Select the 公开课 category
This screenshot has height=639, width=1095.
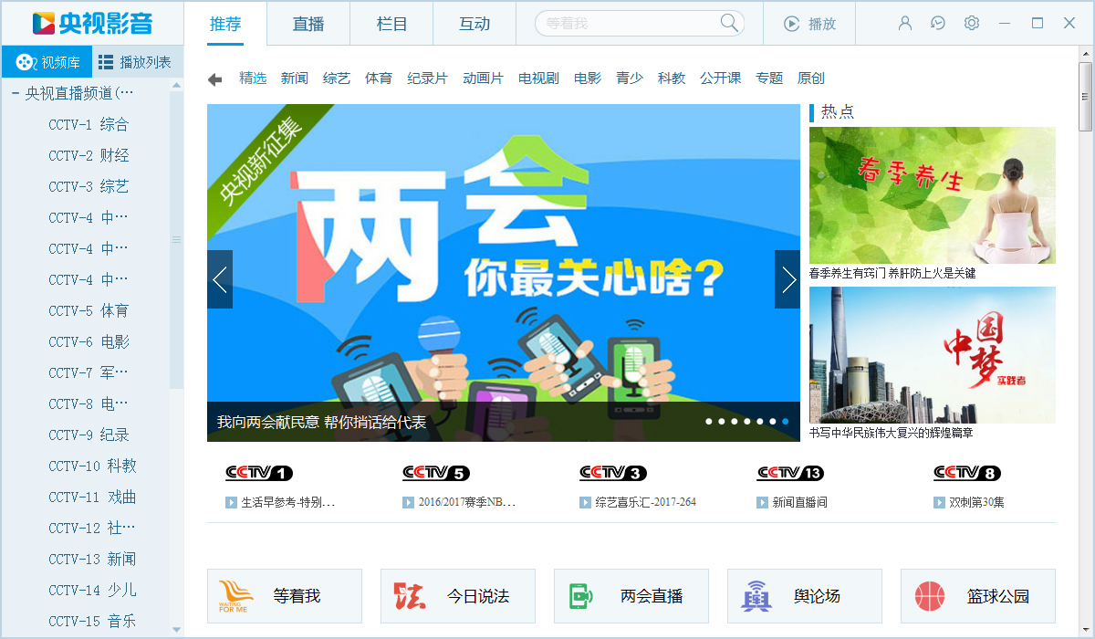pyautogui.click(x=720, y=79)
